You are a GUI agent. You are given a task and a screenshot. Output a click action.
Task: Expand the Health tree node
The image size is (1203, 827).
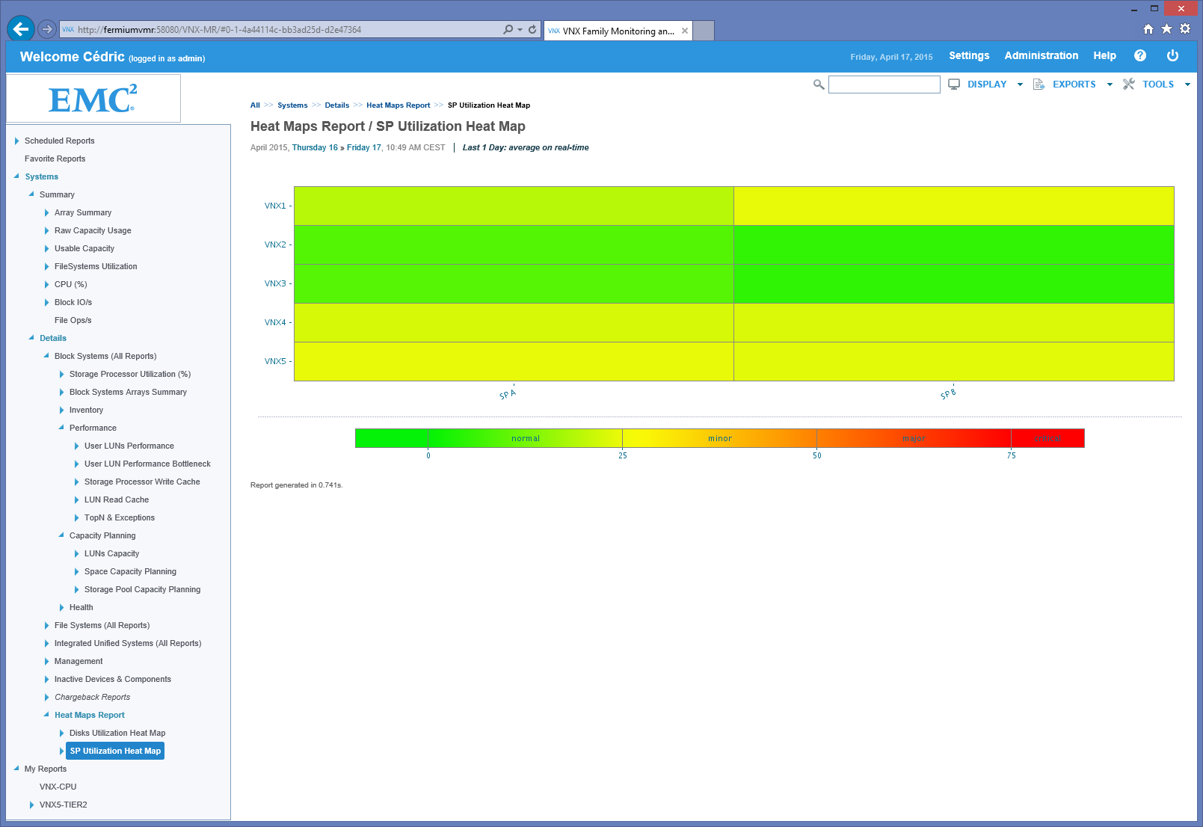click(x=61, y=607)
